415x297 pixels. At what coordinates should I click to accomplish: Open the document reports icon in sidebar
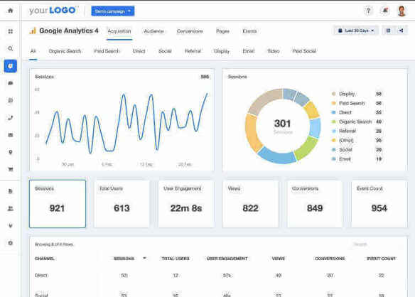click(x=11, y=191)
